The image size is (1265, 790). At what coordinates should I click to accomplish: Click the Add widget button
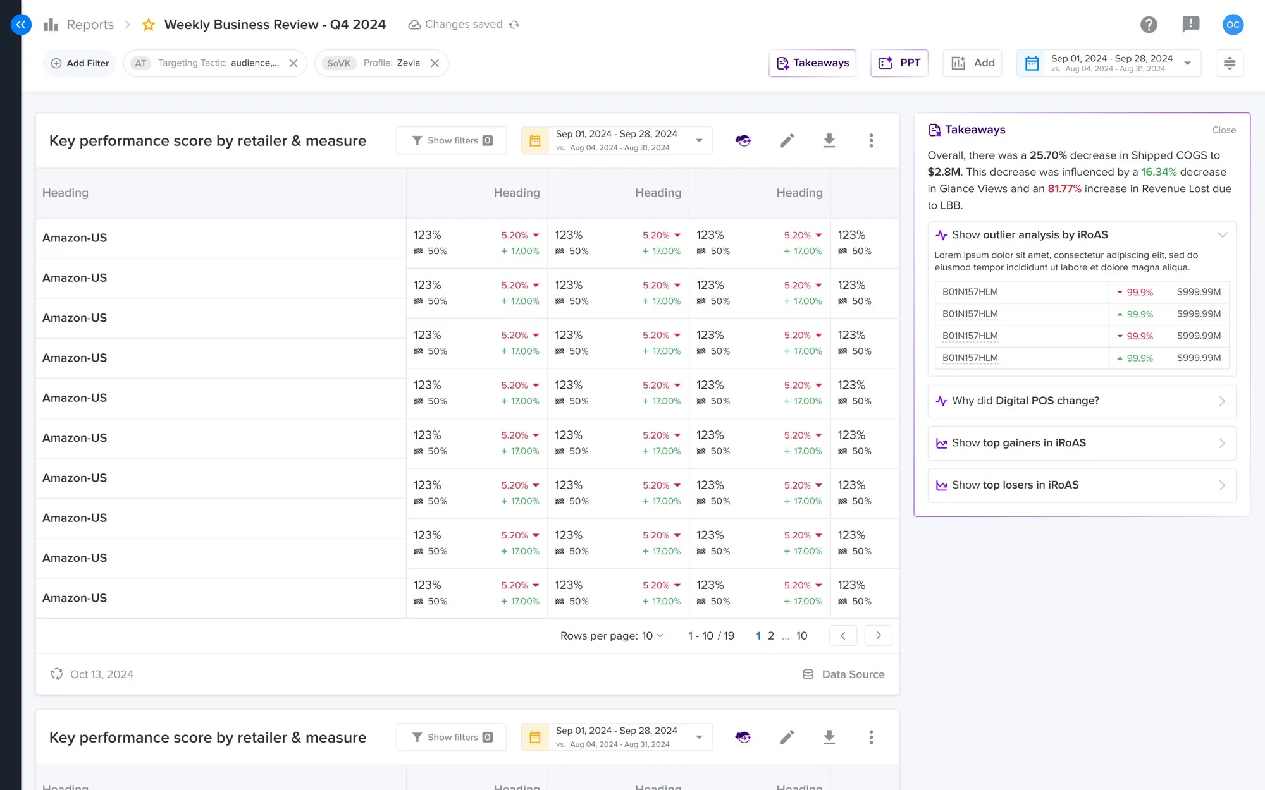[x=972, y=63]
